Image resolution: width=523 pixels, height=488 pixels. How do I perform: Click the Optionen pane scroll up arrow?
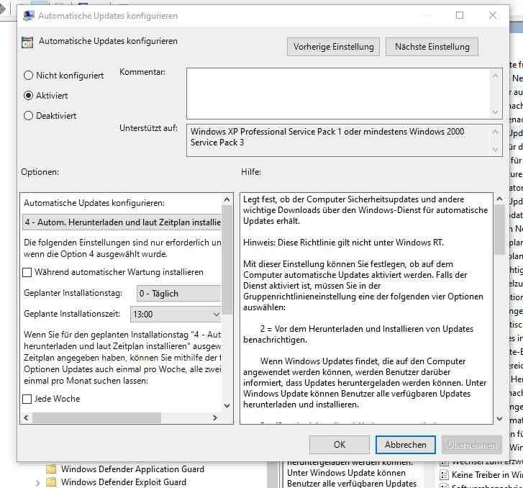(x=227, y=199)
